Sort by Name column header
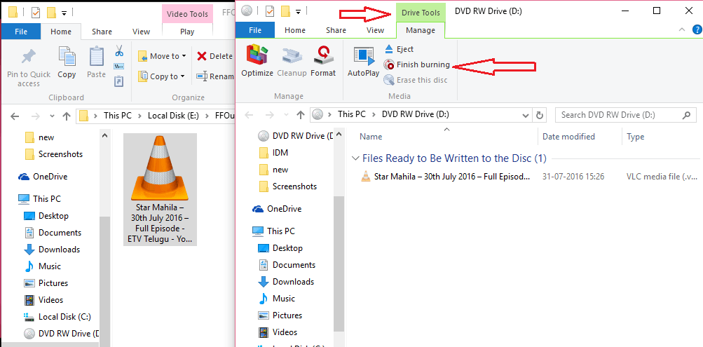 pyautogui.click(x=371, y=137)
